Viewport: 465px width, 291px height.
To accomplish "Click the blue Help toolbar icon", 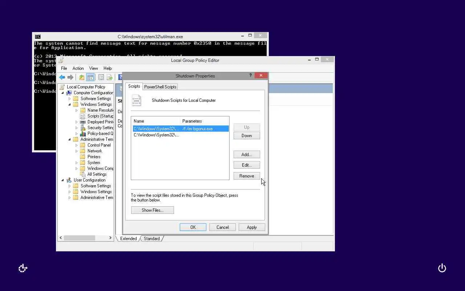I will [x=120, y=77].
